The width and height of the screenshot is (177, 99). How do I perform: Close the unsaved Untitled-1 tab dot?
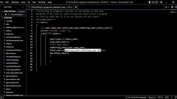(x=76, y=7)
